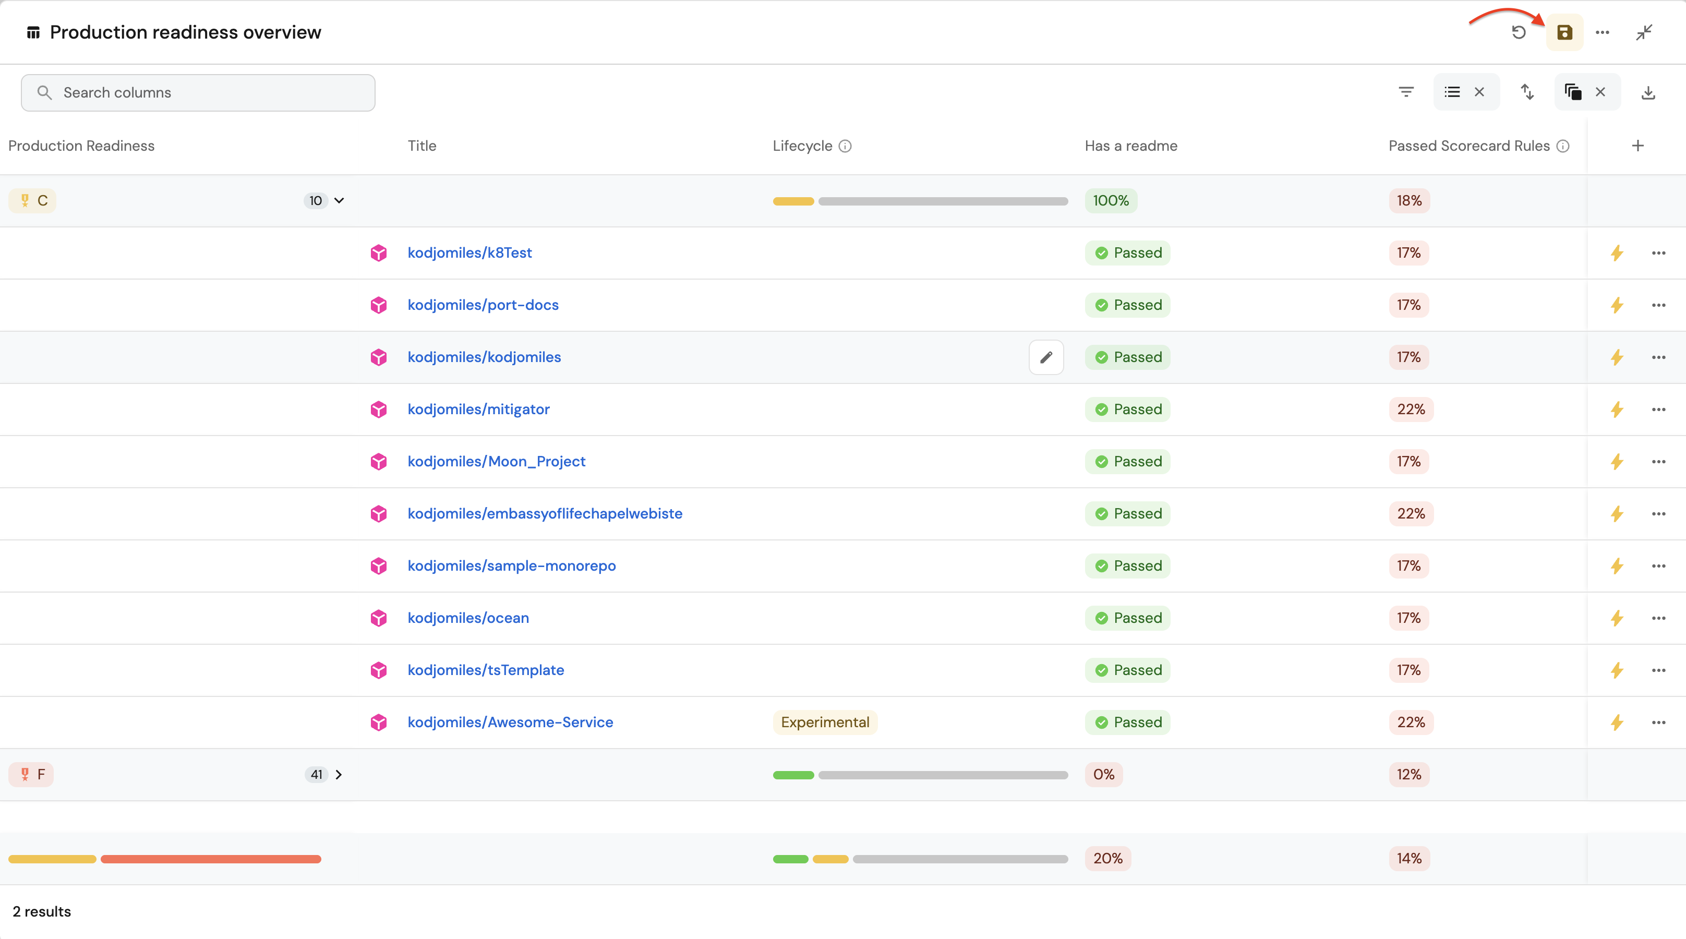This screenshot has width=1686, height=939.
Task: Open the widget three-dots menu in header
Action: 1602,32
